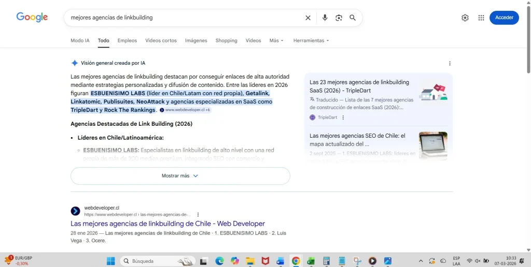Open the EUR/GBP widget on the taskbar
The width and height of the screenshot is (531, 267).
[18, 261]
